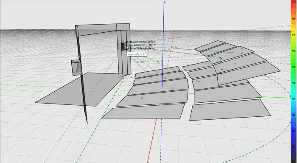
Task: Select the small gray marker on the balcony surface
Action: tap(235, 64)
